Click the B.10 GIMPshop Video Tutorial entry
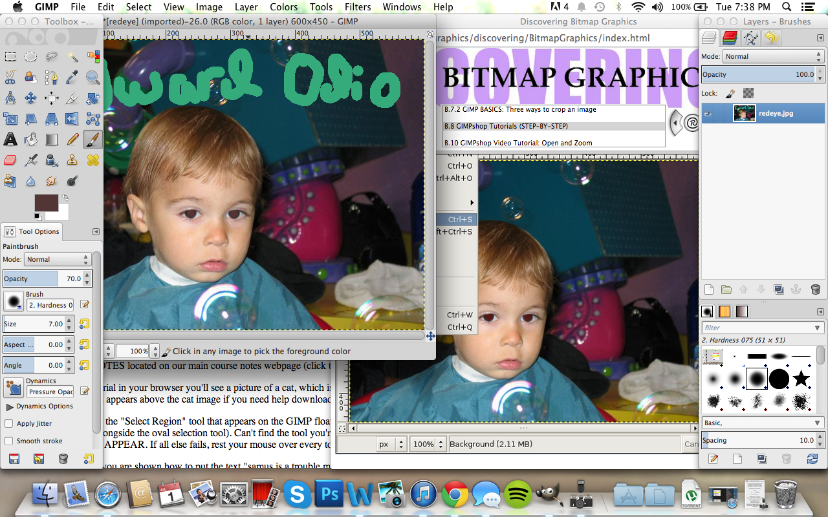This screenshot has height=517, width=828. click(554, 143)
